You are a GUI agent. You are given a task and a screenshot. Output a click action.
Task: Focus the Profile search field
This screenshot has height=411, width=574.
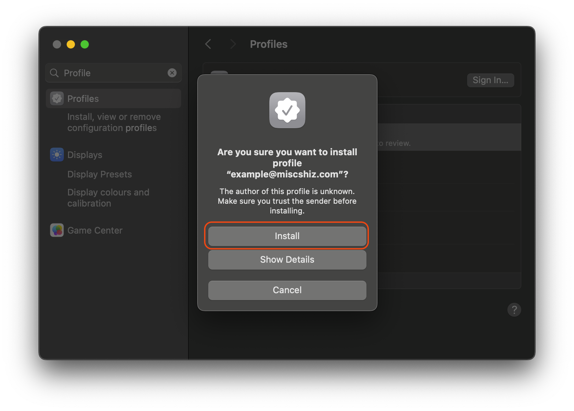pyautogui.click(x=113, y=73)
